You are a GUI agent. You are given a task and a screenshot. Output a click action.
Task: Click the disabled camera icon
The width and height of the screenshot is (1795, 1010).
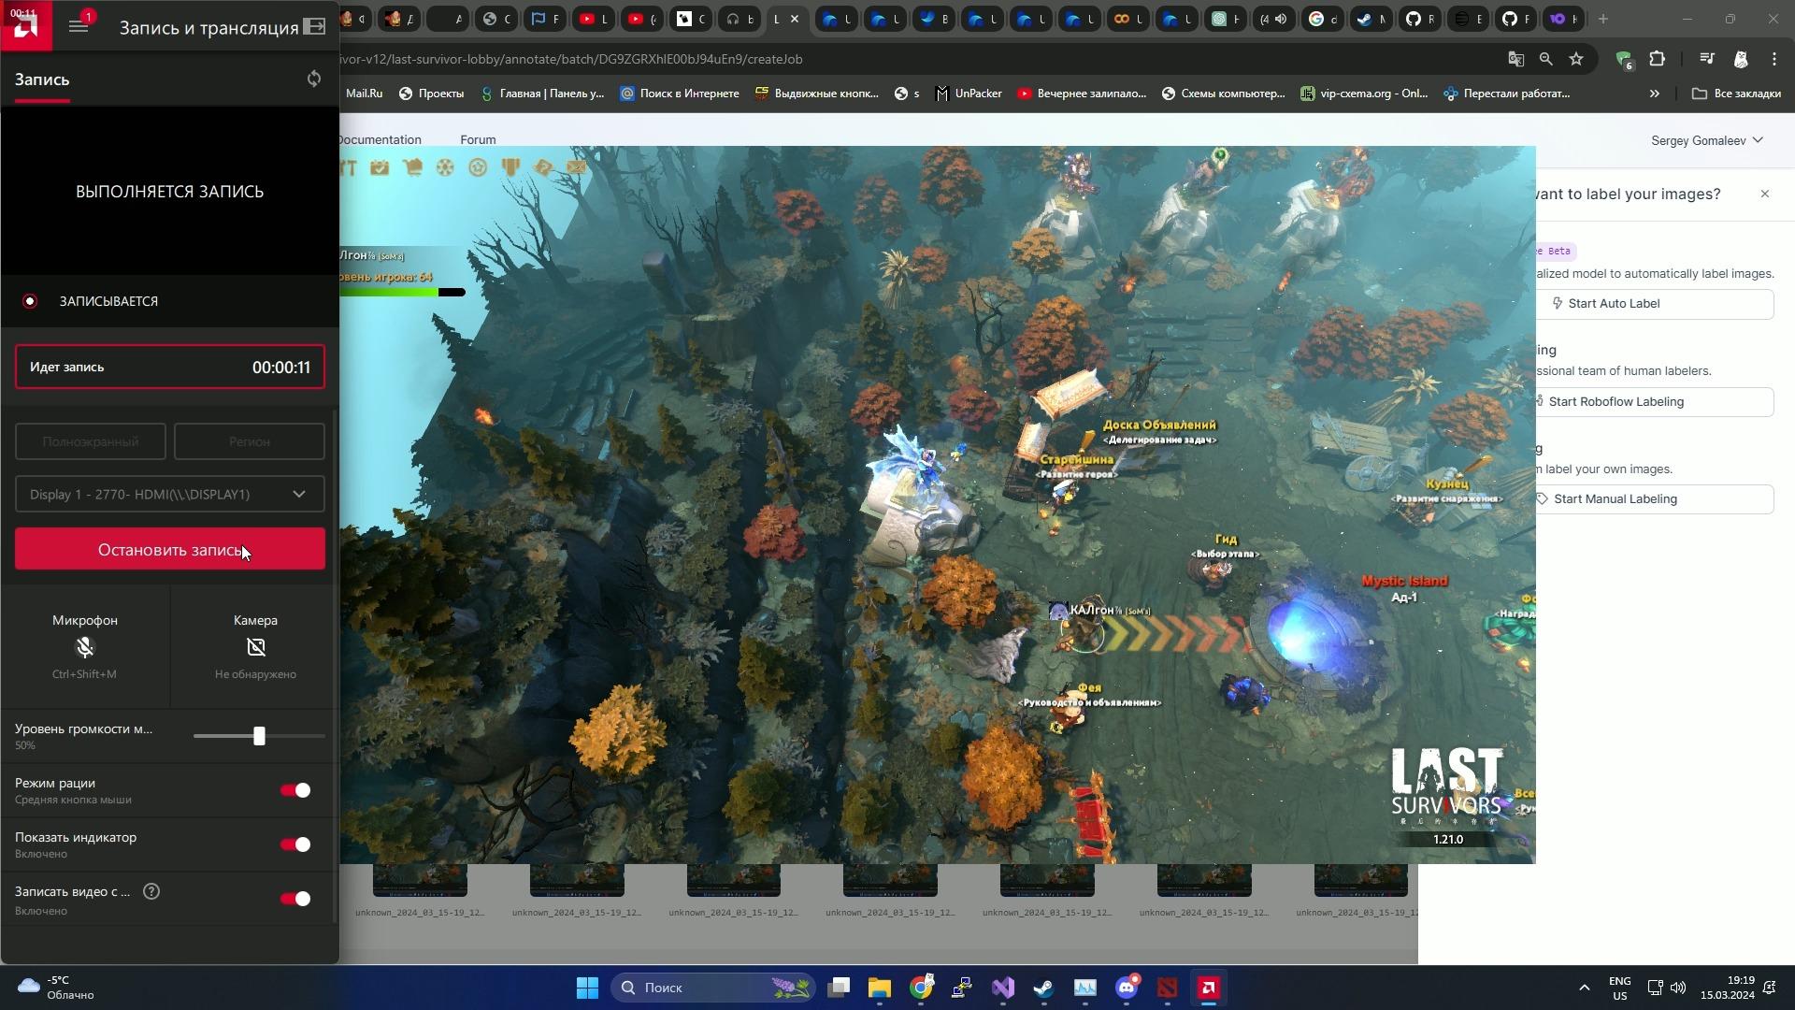256,647
